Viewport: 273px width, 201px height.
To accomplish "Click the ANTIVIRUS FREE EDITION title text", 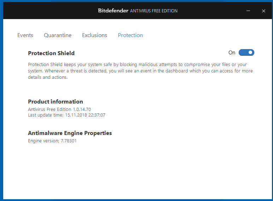I will [x=154, y=11].
